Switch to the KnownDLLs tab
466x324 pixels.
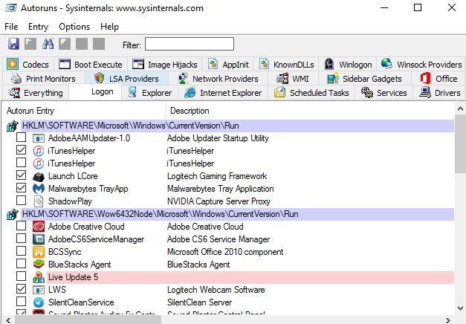point(286,65)
